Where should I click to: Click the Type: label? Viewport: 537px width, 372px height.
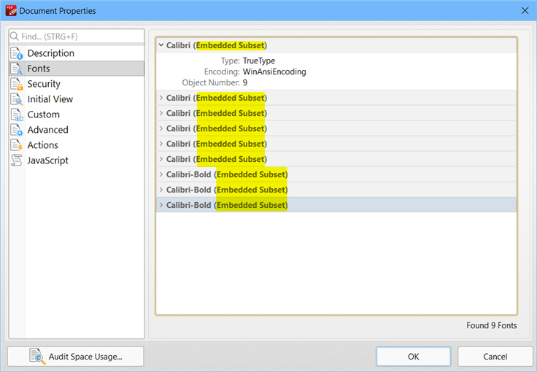[230, 61]
